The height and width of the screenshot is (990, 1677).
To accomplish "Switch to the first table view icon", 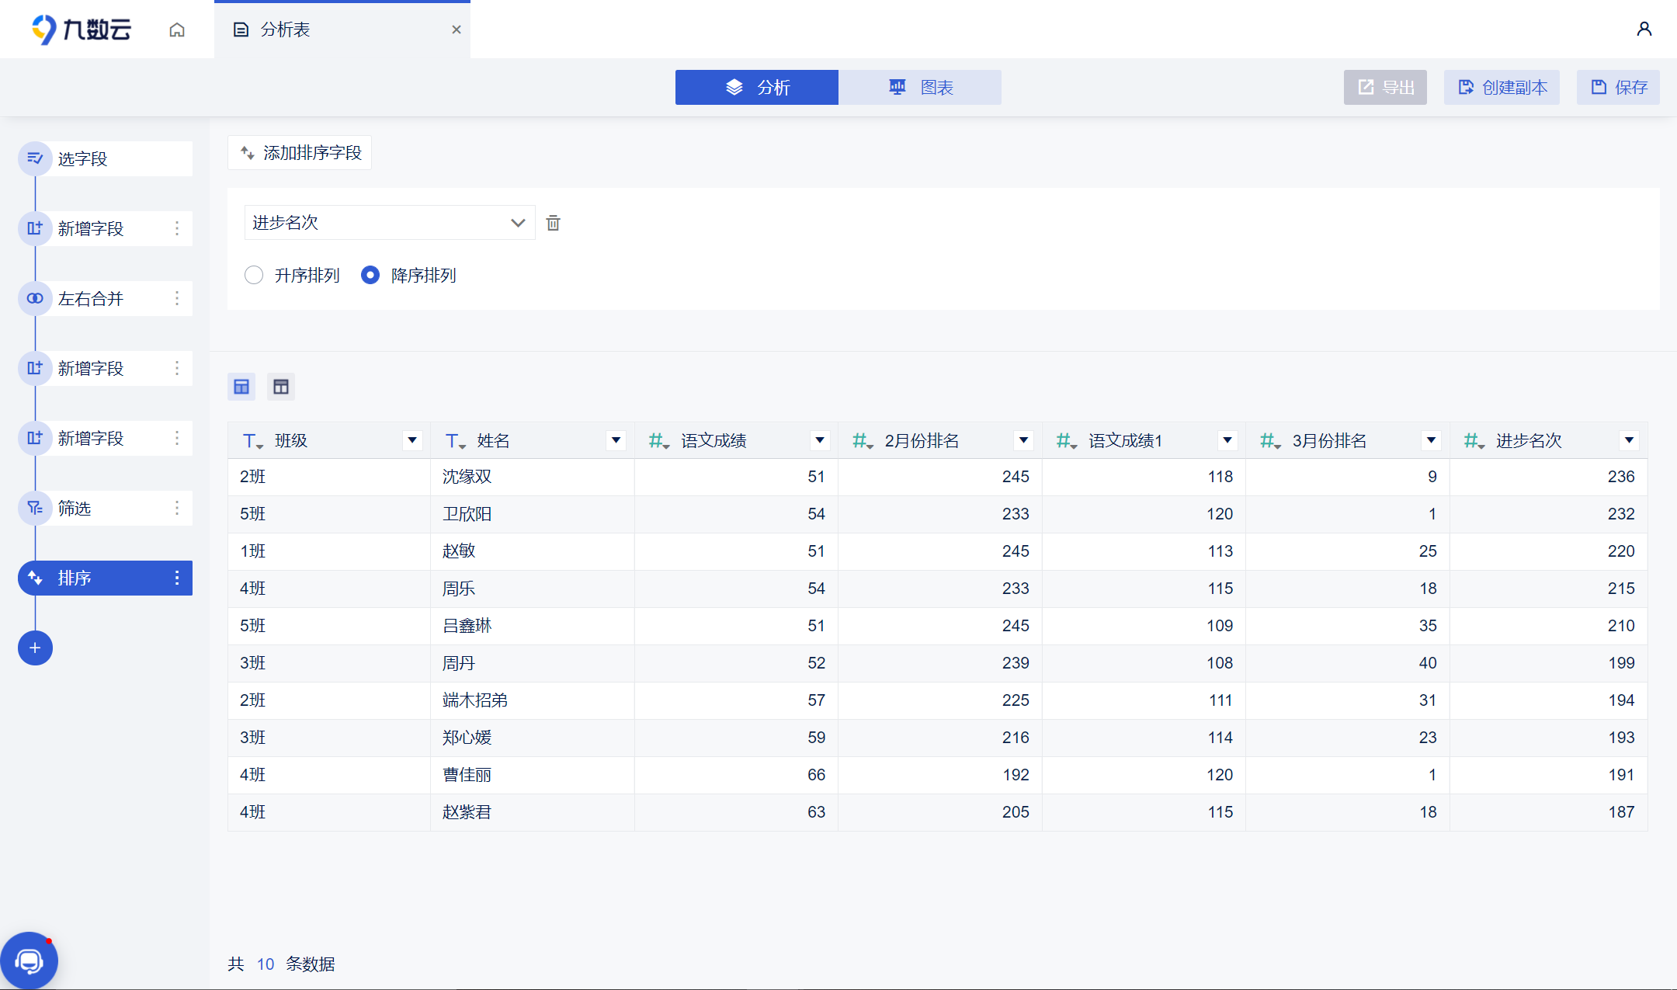I will click(x=241, y=387).
